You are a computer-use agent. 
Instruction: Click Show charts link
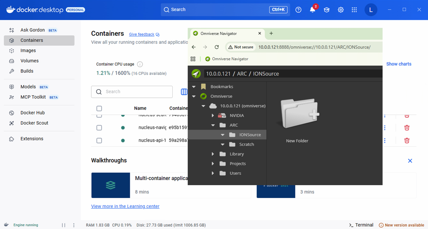pos(399,64)
